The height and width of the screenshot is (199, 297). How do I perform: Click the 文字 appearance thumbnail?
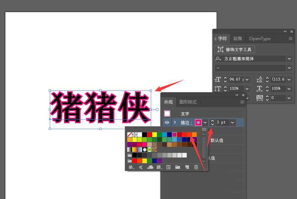click(167, 114)
